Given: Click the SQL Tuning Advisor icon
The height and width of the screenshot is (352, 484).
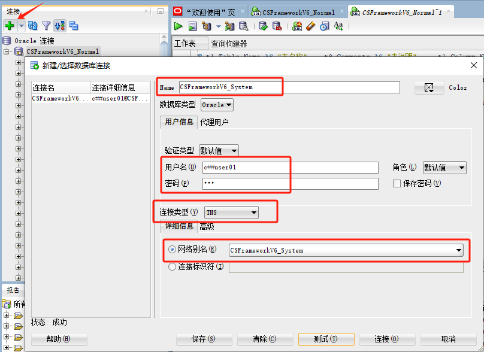Looking at the screenshot, I should (244, 26).
